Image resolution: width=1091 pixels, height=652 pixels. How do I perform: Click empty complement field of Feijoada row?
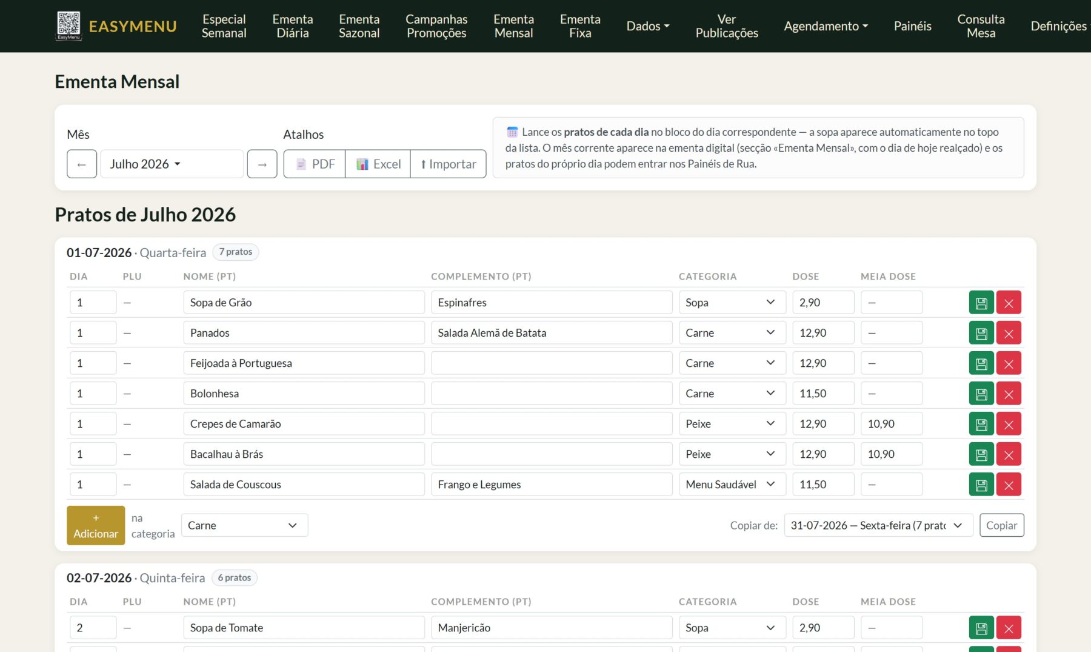(x=552, y=363)
